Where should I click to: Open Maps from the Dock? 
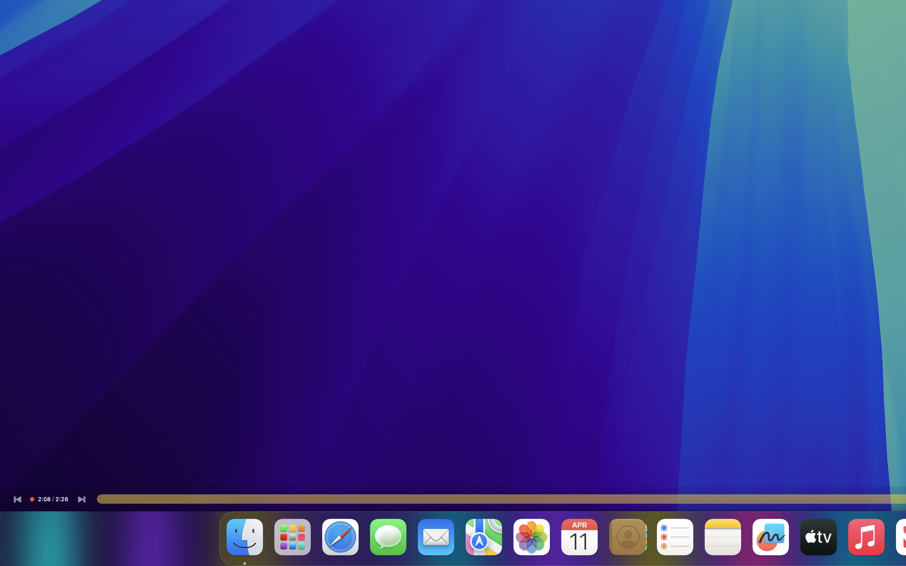pyautogui.click(x=483, y=537)
